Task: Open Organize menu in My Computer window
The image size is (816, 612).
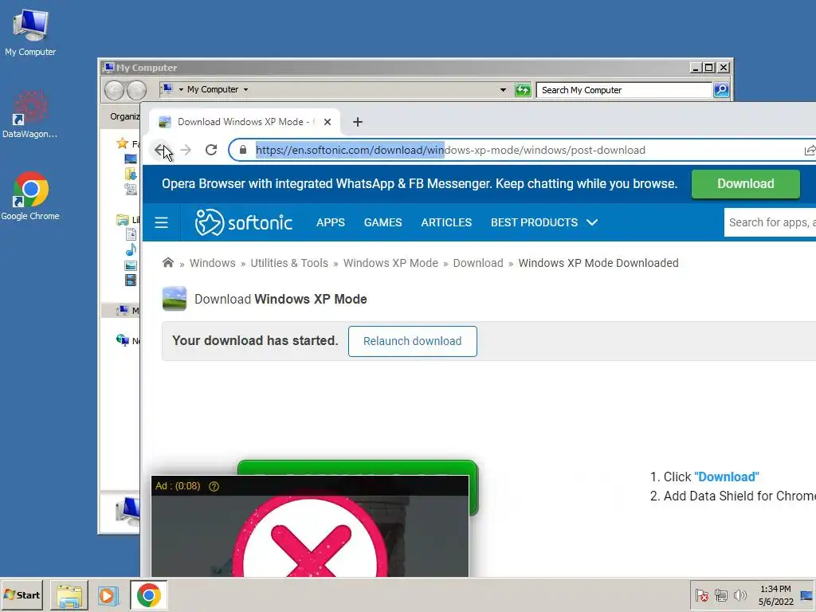Action: [125, 116]
